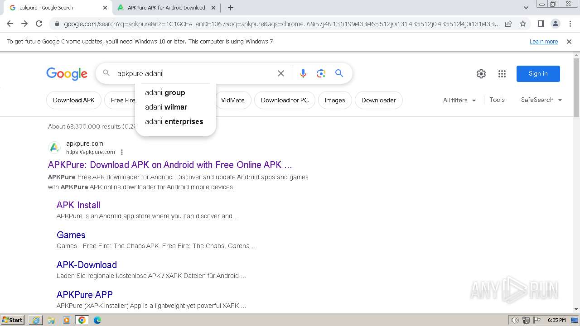Open APKPure main result title link
Image resolution: width=580 pixels, height=326 pixels.
pyautogui.click(x=170, y=165)
